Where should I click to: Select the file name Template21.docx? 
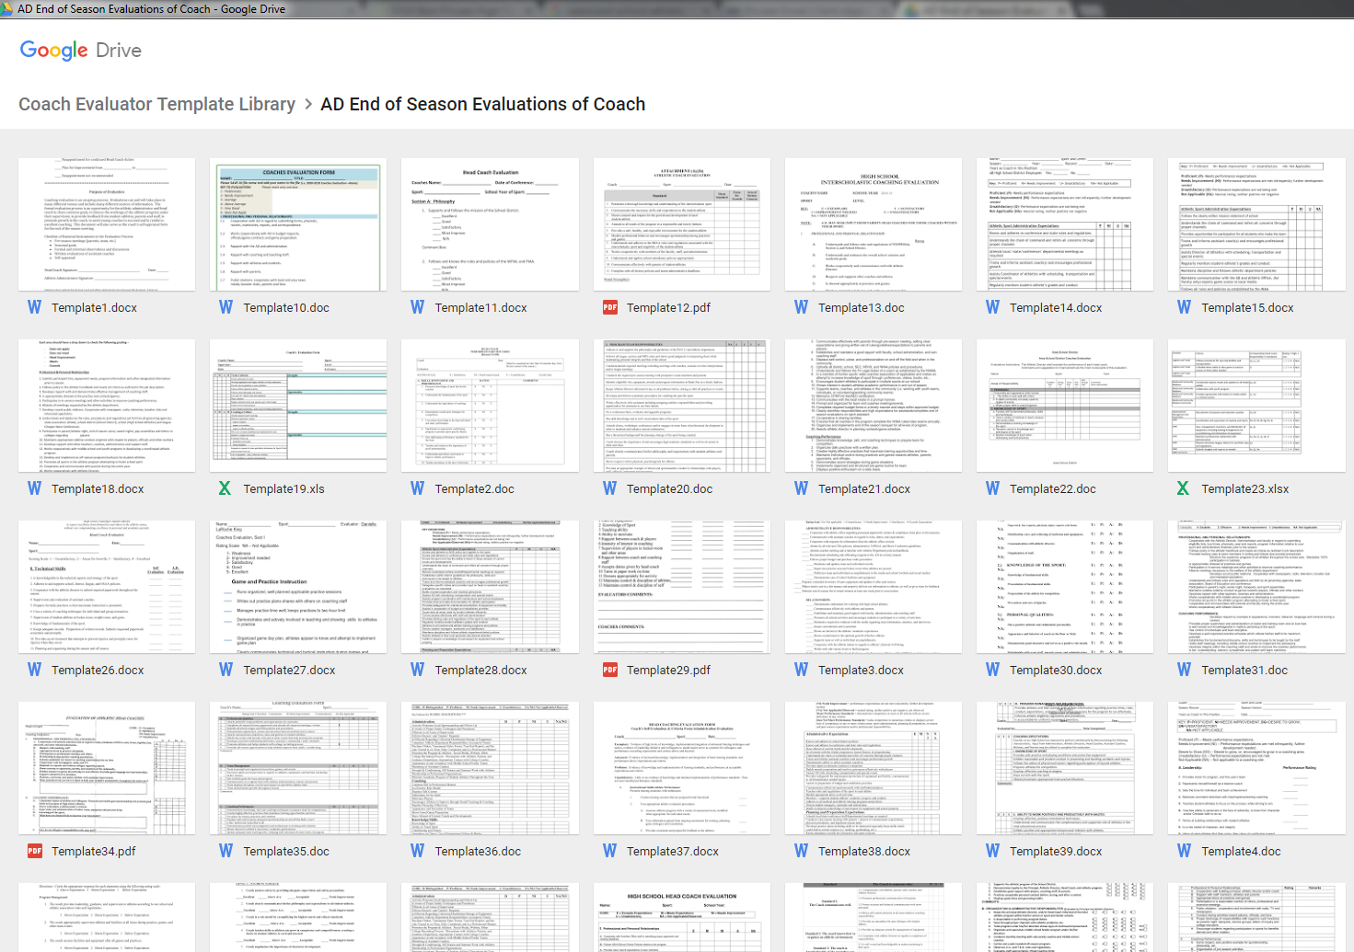pos(864,489)
